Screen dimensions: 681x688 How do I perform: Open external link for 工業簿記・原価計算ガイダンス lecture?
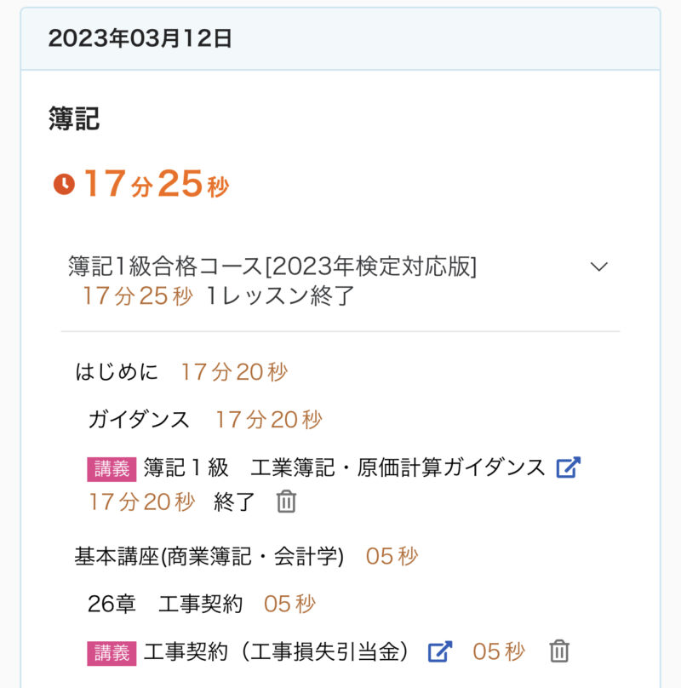coord(568,467)
